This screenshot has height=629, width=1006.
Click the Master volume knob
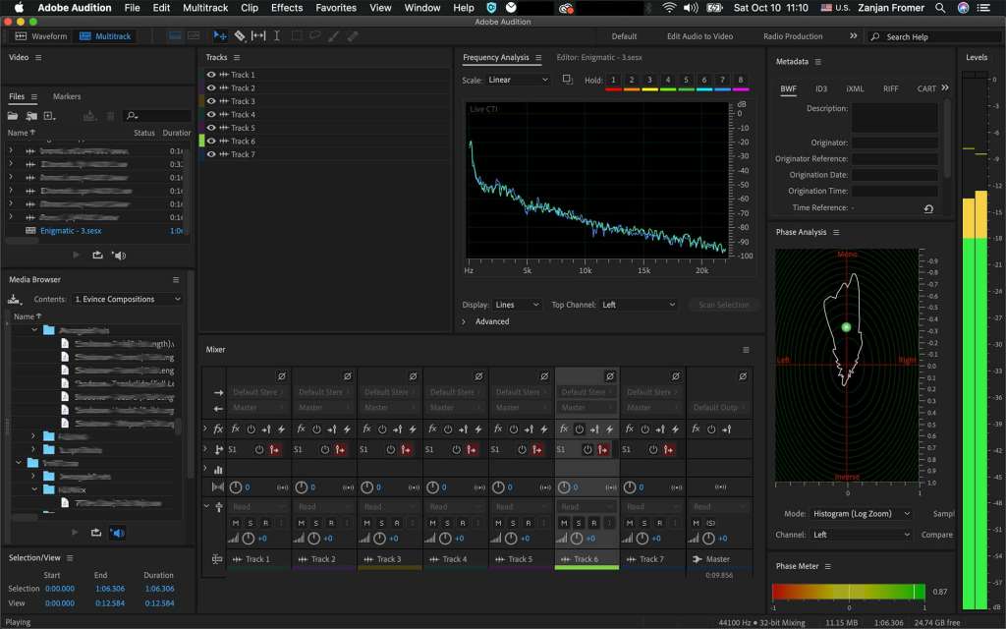708,539
